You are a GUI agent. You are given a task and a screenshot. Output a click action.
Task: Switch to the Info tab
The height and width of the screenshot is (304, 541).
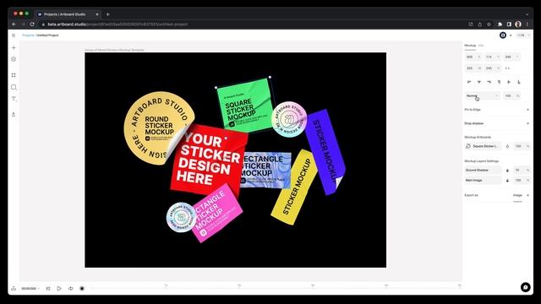point(481,46)
